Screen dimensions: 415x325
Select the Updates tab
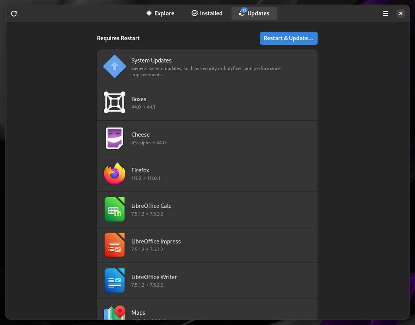coord(254,13)
